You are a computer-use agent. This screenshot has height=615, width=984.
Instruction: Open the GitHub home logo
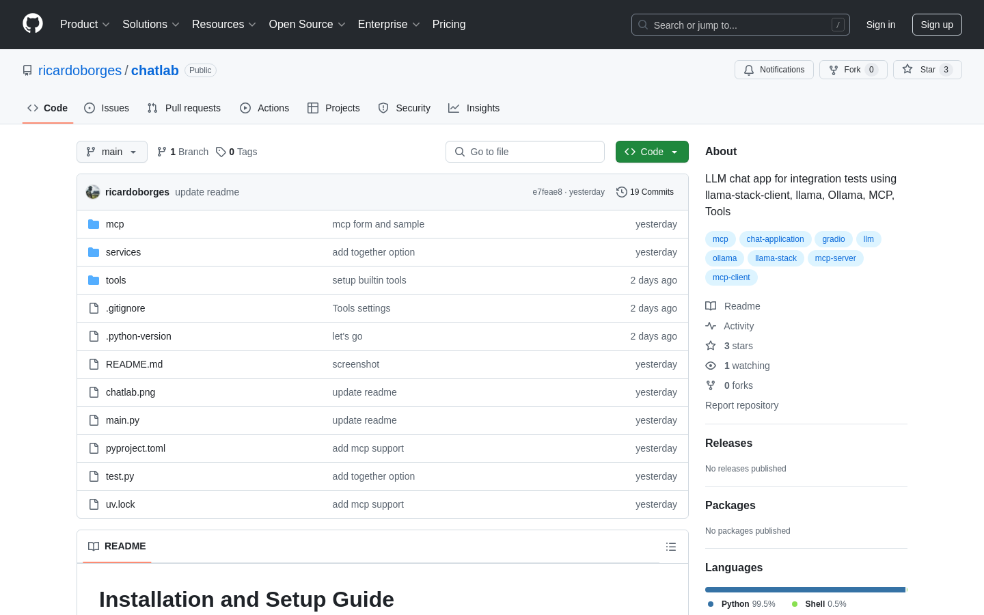click(x=33, y=24)
